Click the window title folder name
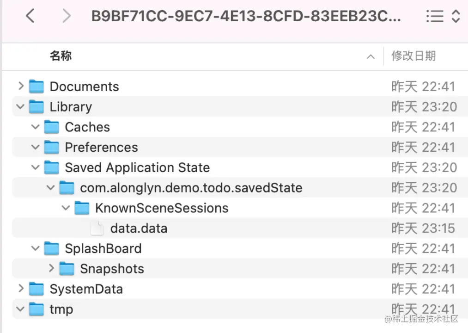Image resolution: width=468 pixels, height=333 pixels. (x=246, y=17)
